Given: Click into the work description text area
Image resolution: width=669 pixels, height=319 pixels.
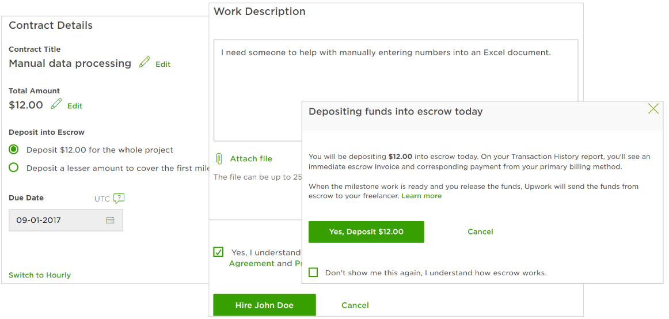Looking at the screenshot, I should click(x=396, y=92).
